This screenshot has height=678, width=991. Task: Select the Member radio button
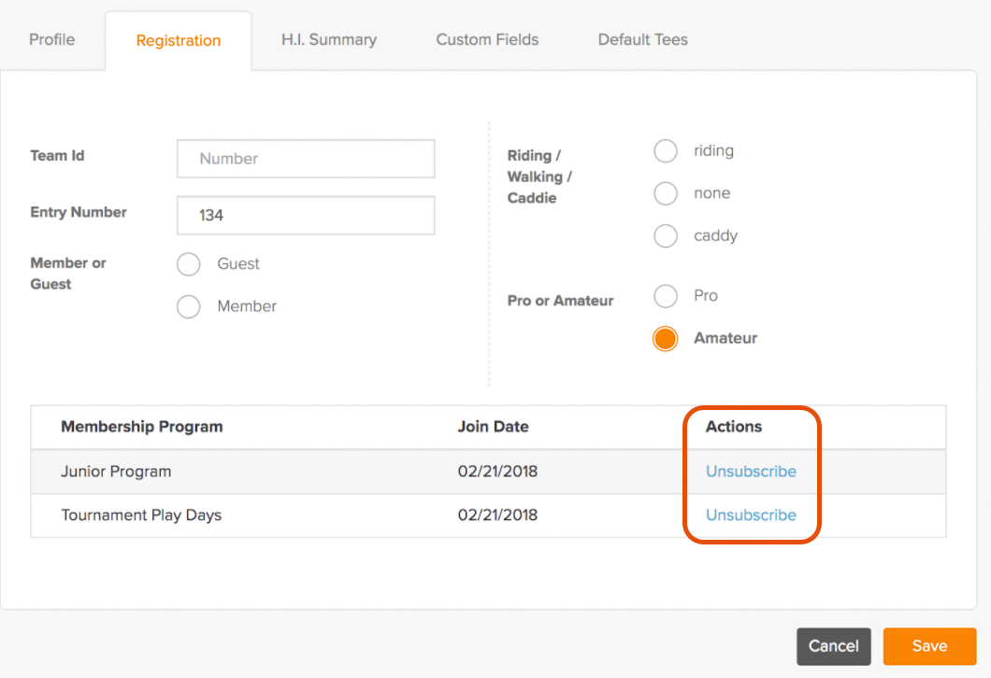coord(188,307)
